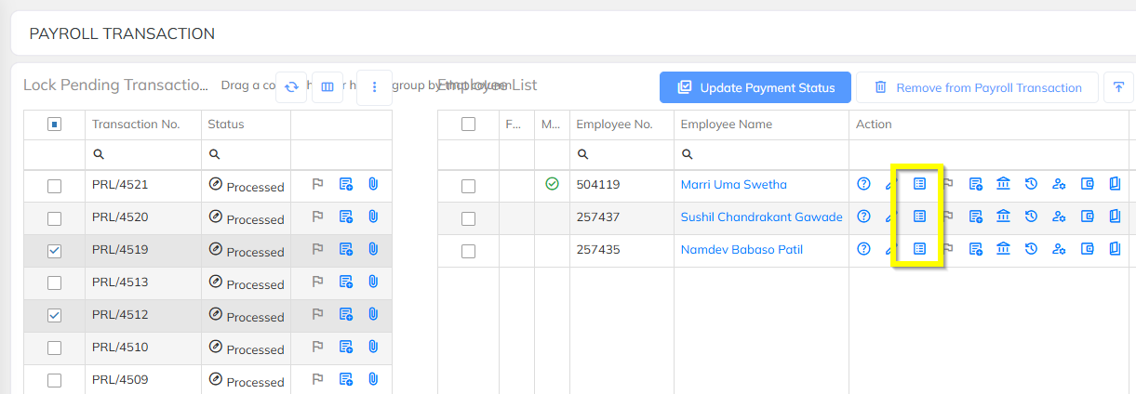Open Marri Uma Swetha employee link
Image resolution: width=1136 pixels, height=394 pixels.
tap(733, 184)
